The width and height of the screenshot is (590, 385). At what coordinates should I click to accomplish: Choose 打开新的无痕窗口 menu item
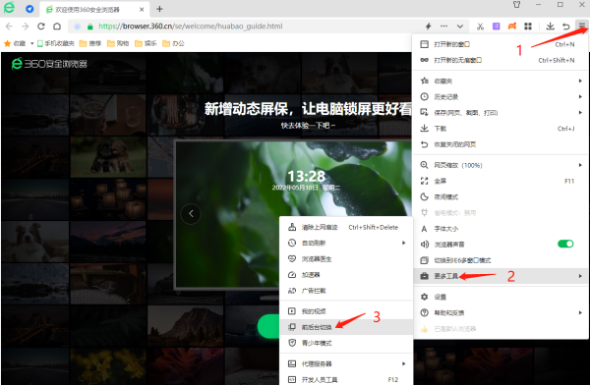point(501,60)
